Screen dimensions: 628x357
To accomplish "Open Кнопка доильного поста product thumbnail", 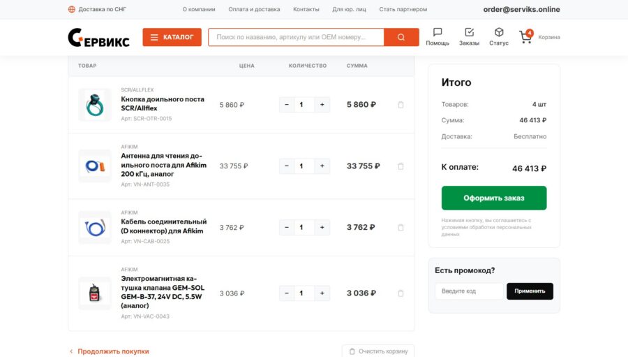I will click(95, 105).
